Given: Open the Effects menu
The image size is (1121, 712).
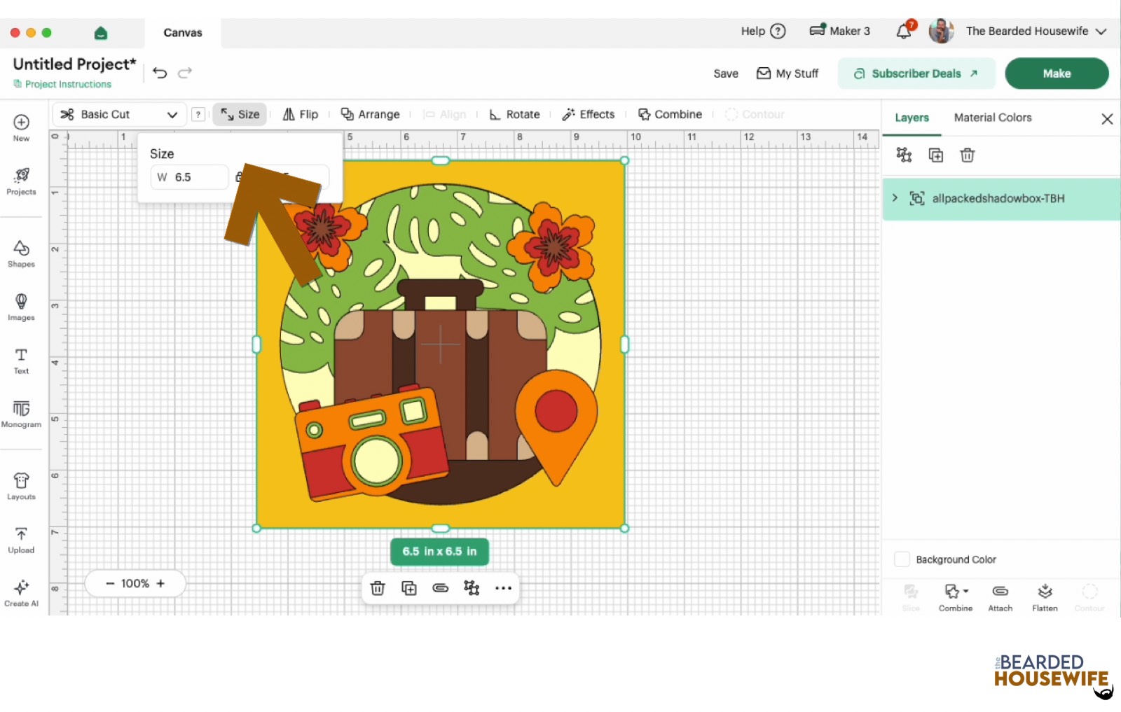Looking at the screenshot, I should [589, 114].
